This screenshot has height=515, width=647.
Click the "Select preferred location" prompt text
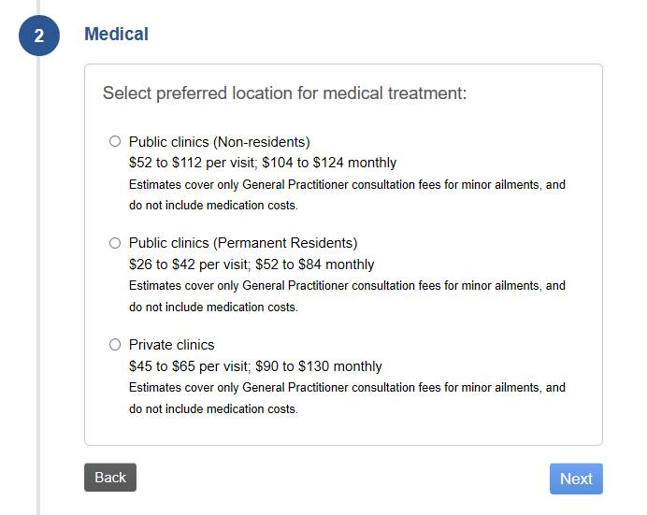click(x=284, y=93)
